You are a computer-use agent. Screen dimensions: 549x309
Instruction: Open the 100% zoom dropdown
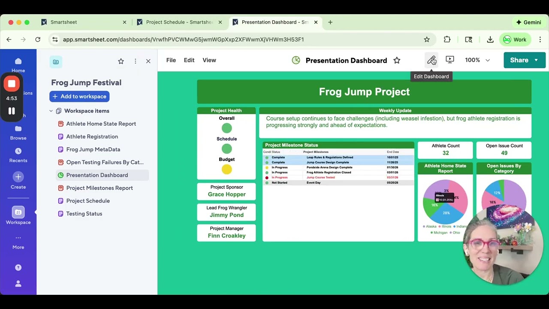[x=477, y=60]
